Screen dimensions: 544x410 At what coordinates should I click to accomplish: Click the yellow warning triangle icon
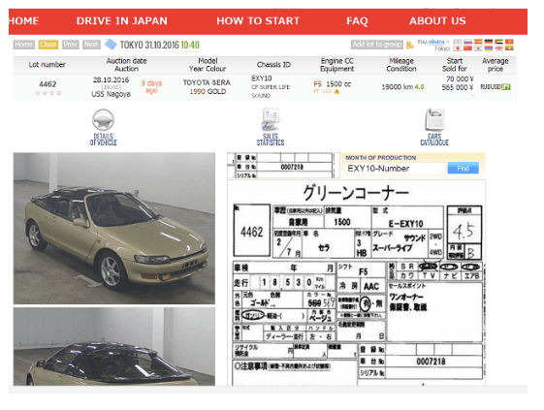(x=336, y=91)
